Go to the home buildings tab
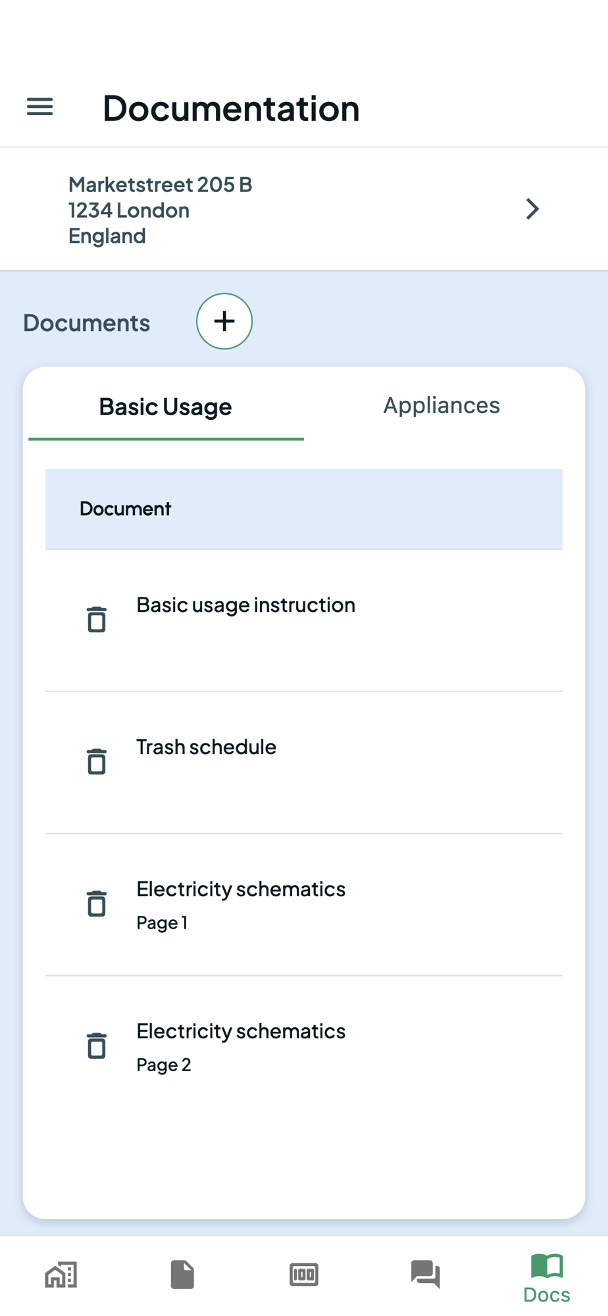The image size is (608, 1316). tap(61, 1275)
